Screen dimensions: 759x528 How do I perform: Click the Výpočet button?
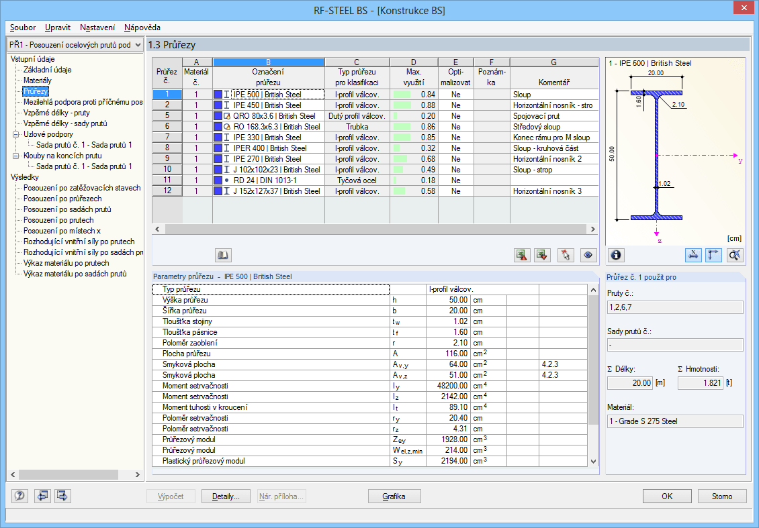click(x=171, y=496)
